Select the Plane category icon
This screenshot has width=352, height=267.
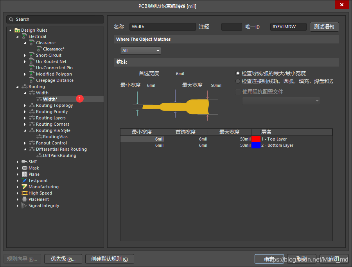pos(24,174)
